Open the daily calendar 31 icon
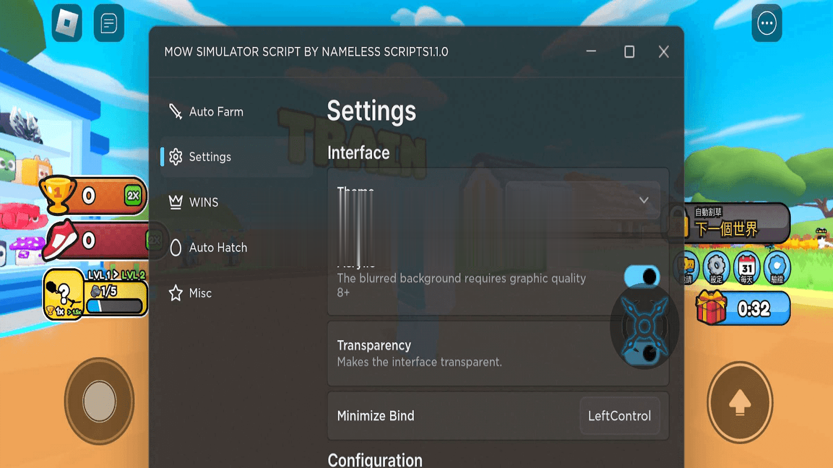Viewport: 833px width, 468px height. click(x=747, y=268)
